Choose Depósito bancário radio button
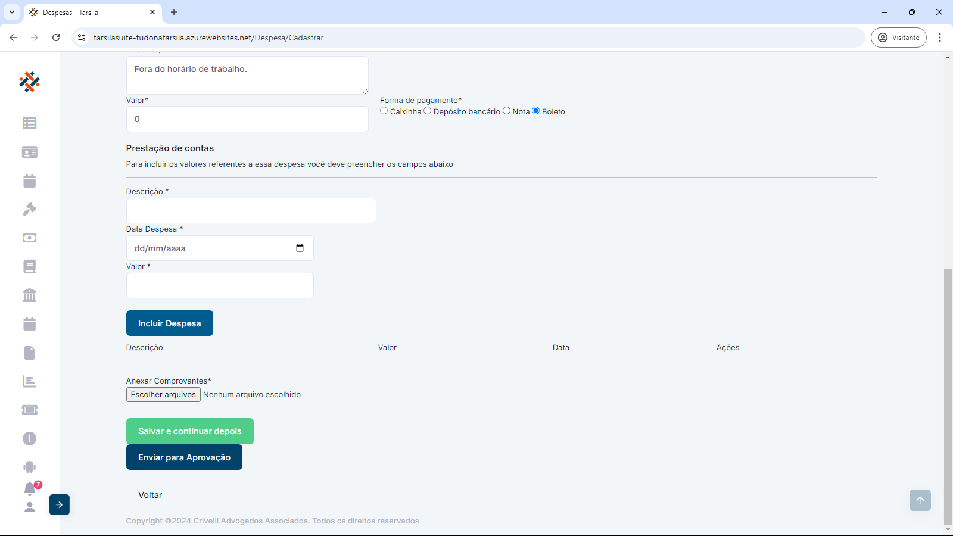Viewport: 953px width, 536px height. pos(428,111)
